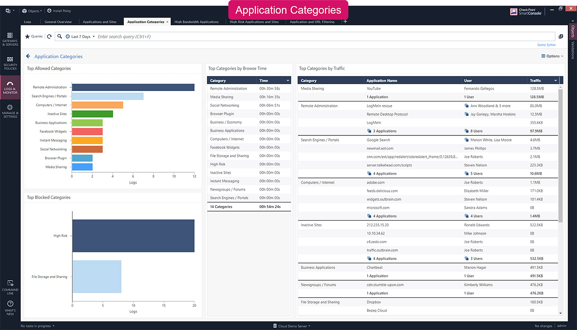The width and height of the screenshot is (577, 330).
Task: Close the Application Categories tab
Action: pyautogui.click(x=167, y=22)
